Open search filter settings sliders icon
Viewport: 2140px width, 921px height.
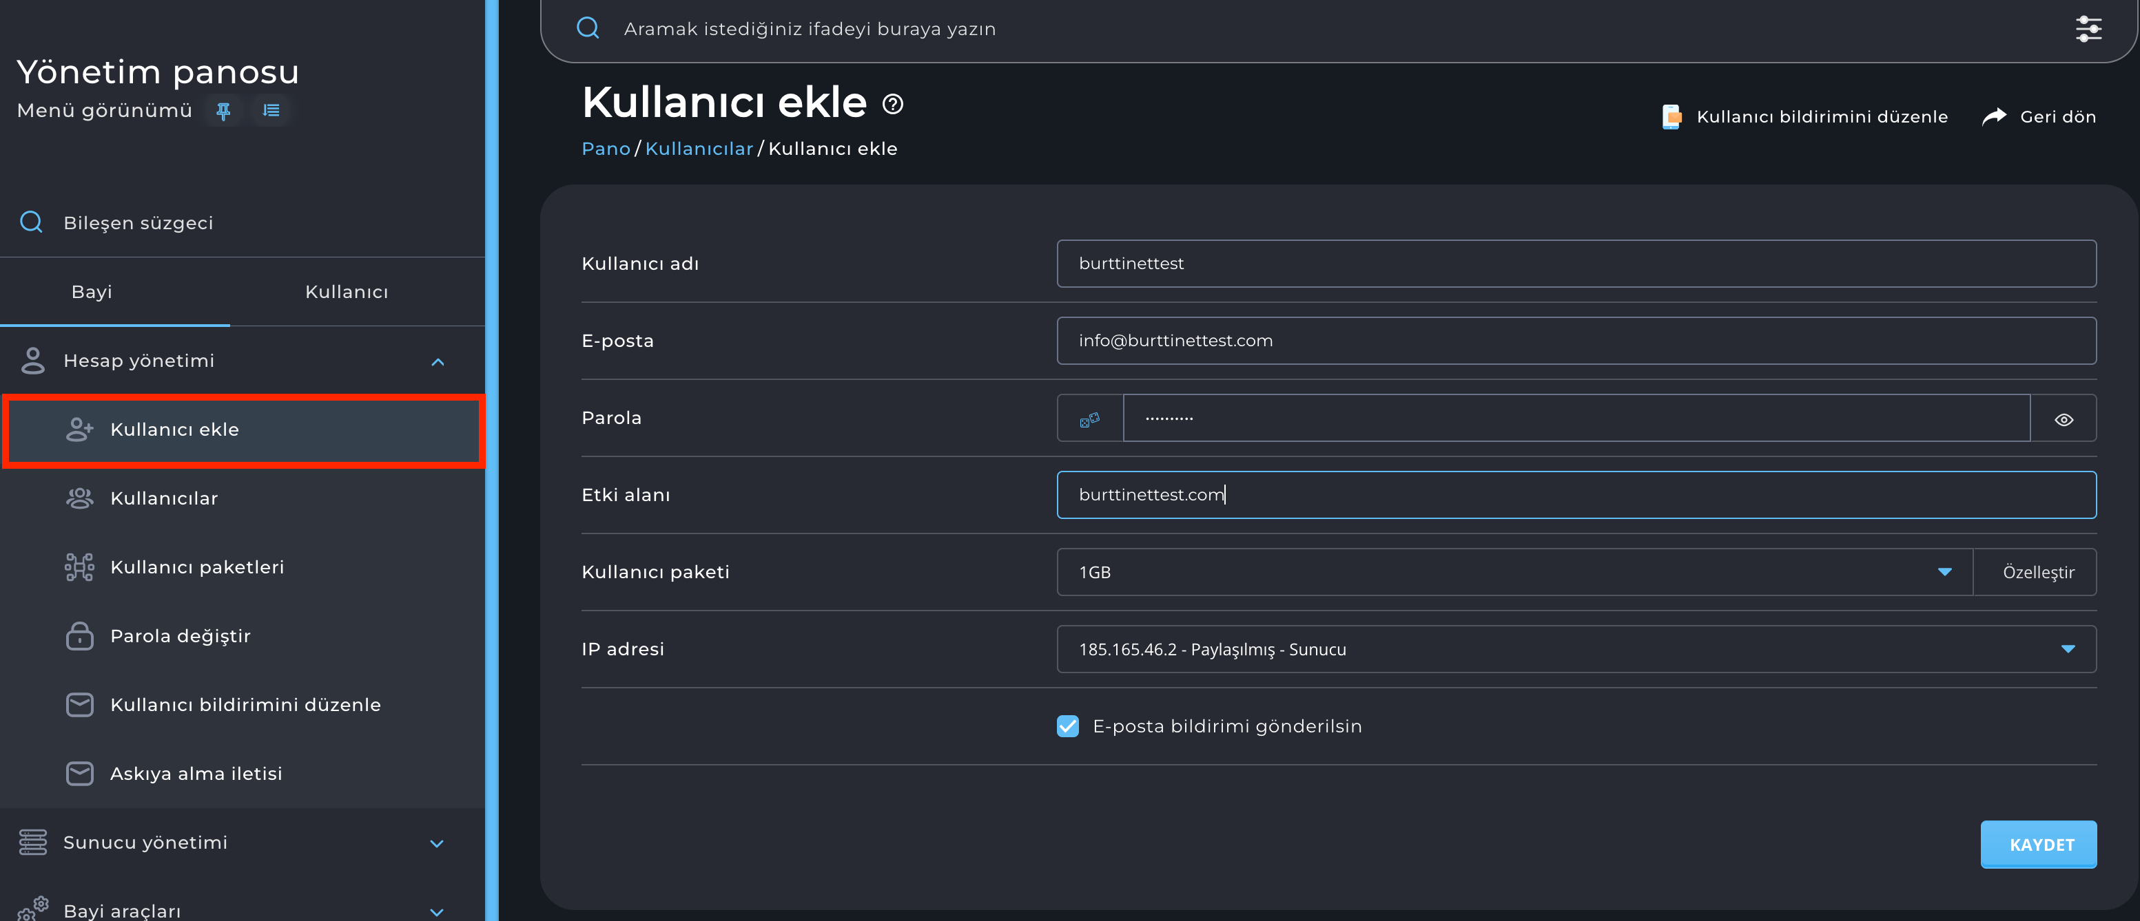(2088, 29)
